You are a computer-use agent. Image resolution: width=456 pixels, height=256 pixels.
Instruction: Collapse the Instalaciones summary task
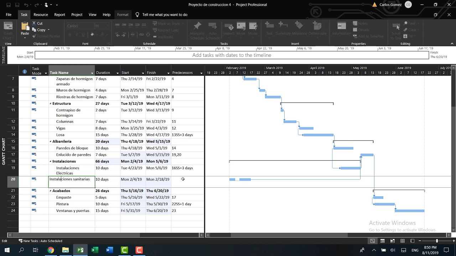coord(51,161)
